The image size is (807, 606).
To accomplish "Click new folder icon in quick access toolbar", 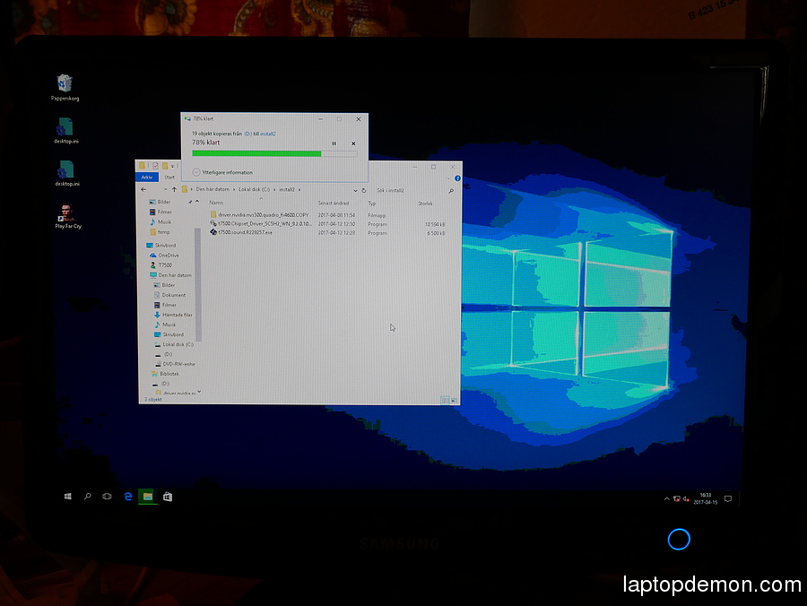I will point(165,166).
